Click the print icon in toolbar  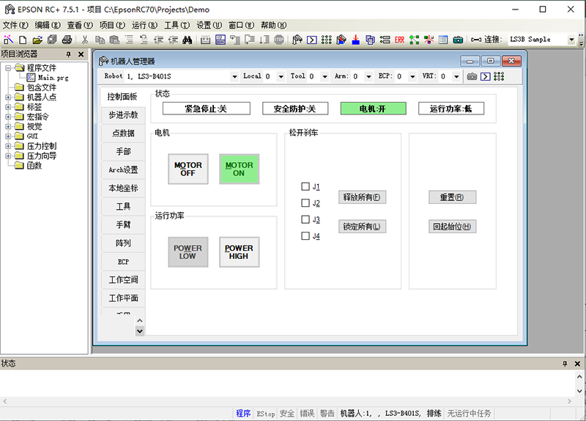click(67, 40)
